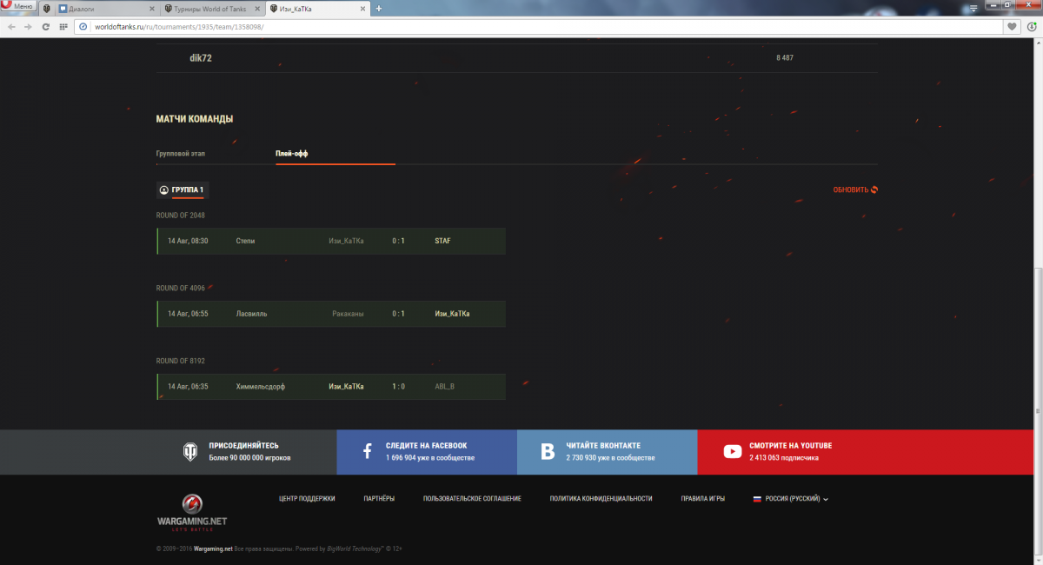Close the Турниры World of Tanks tab

click(x=259, y=8)
